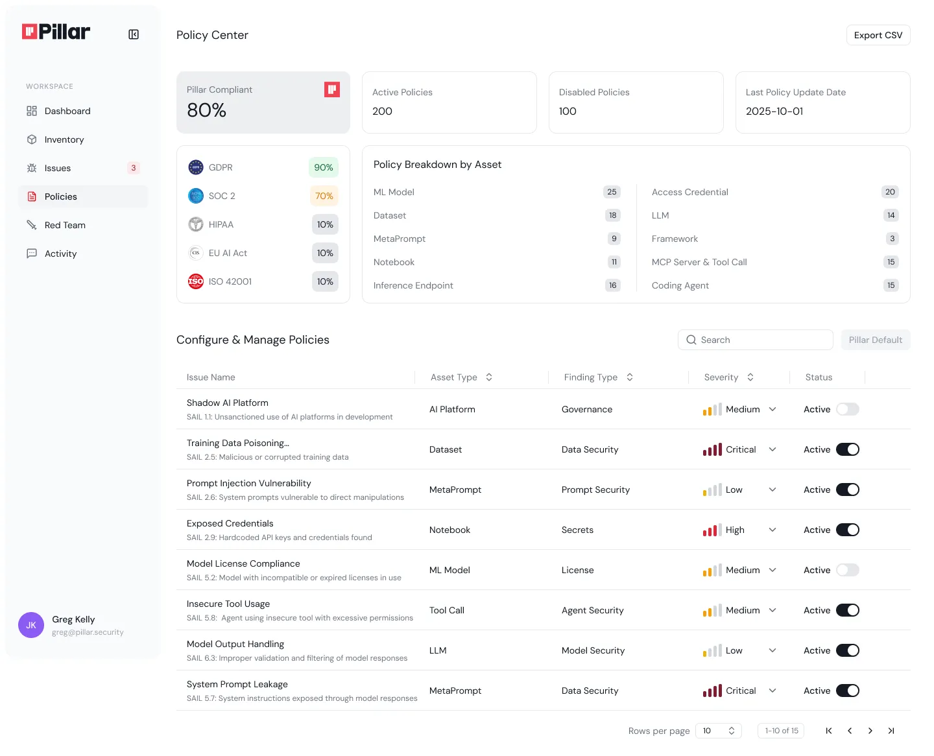Image resolution: width=934 pixels, height=756 pixels.
Task: Click Critical severity bars for Training Data Poisoning
Action: click(712, 449)
